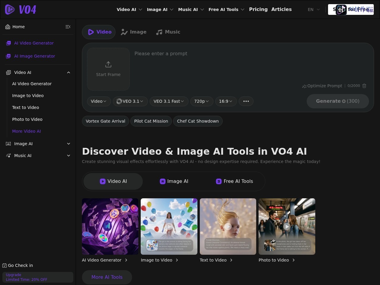
Task: Click the upload icon in Start Frame
Action: [108, 64]
